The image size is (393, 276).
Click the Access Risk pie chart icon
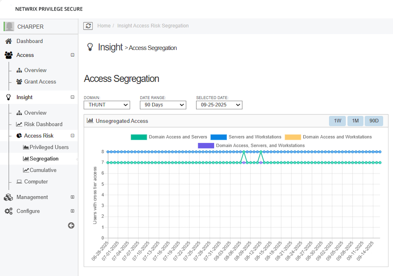pos(19,135)
